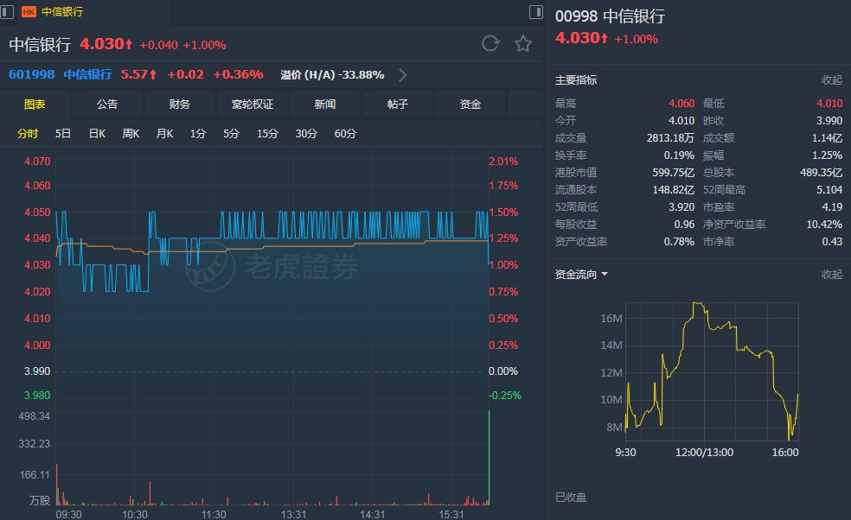Select the 30分 chart interval
The width and height of the screenshot is (851, 520).
coord(306,133)
